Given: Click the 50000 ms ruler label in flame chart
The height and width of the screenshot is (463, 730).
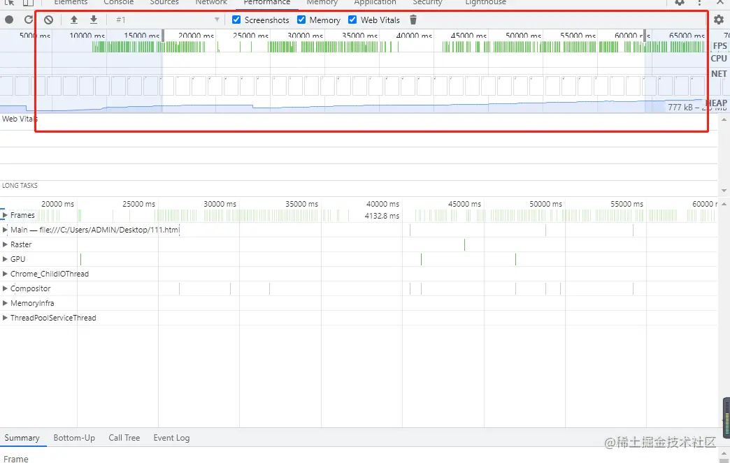Looking at the screenshot, I should pos(545,204).
